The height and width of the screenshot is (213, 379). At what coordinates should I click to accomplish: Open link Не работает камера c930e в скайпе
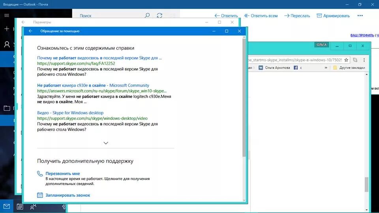(93, 85)
